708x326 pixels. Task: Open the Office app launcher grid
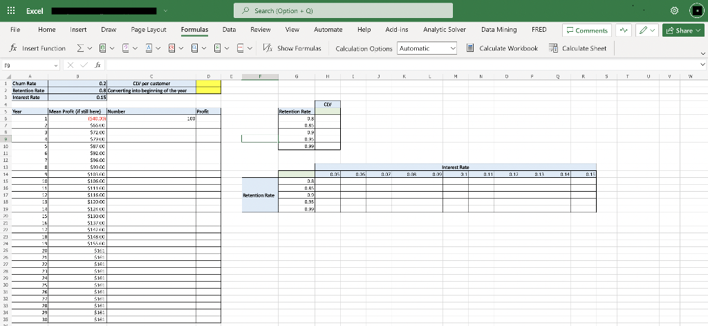[11, 11]
